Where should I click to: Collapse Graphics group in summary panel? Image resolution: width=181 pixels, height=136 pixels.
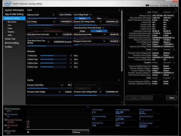coord(174,63)
